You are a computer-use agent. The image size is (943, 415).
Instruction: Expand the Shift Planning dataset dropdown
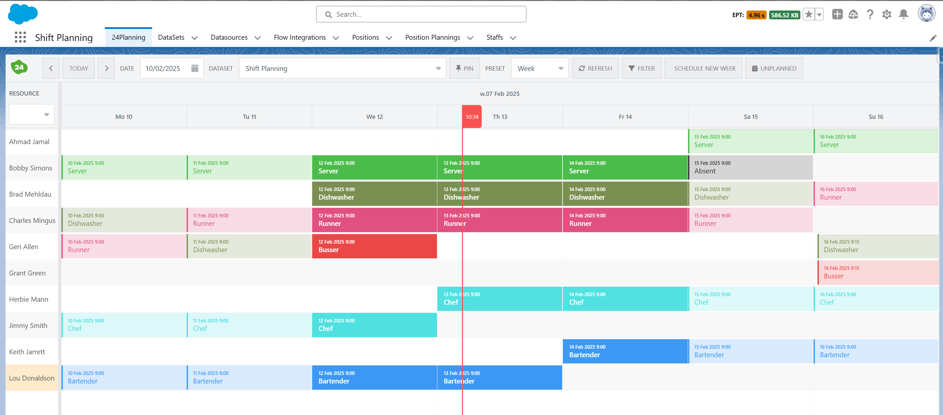[x=342, y=68]
